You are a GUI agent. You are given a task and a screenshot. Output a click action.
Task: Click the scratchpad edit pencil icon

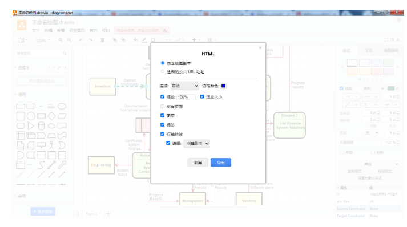[x=59, y=68]
